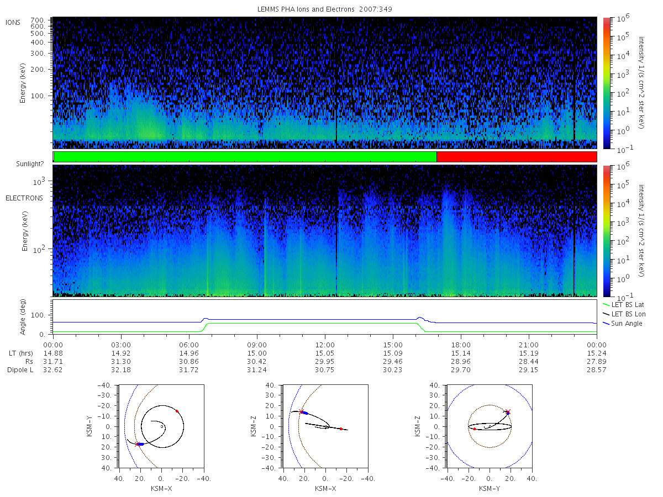Click the "Rs" row label
This screenshot has height=497, width=663.
(29, 361)
